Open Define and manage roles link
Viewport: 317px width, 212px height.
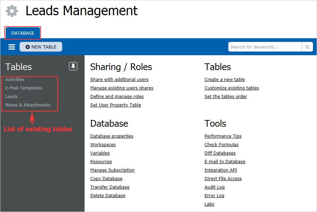117,97
